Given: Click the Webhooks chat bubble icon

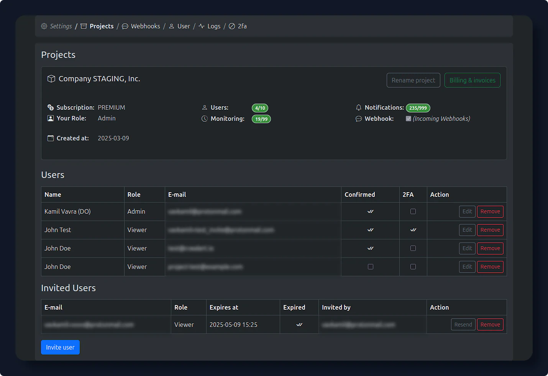Looking at the screenshot, I should pos(125,26).
